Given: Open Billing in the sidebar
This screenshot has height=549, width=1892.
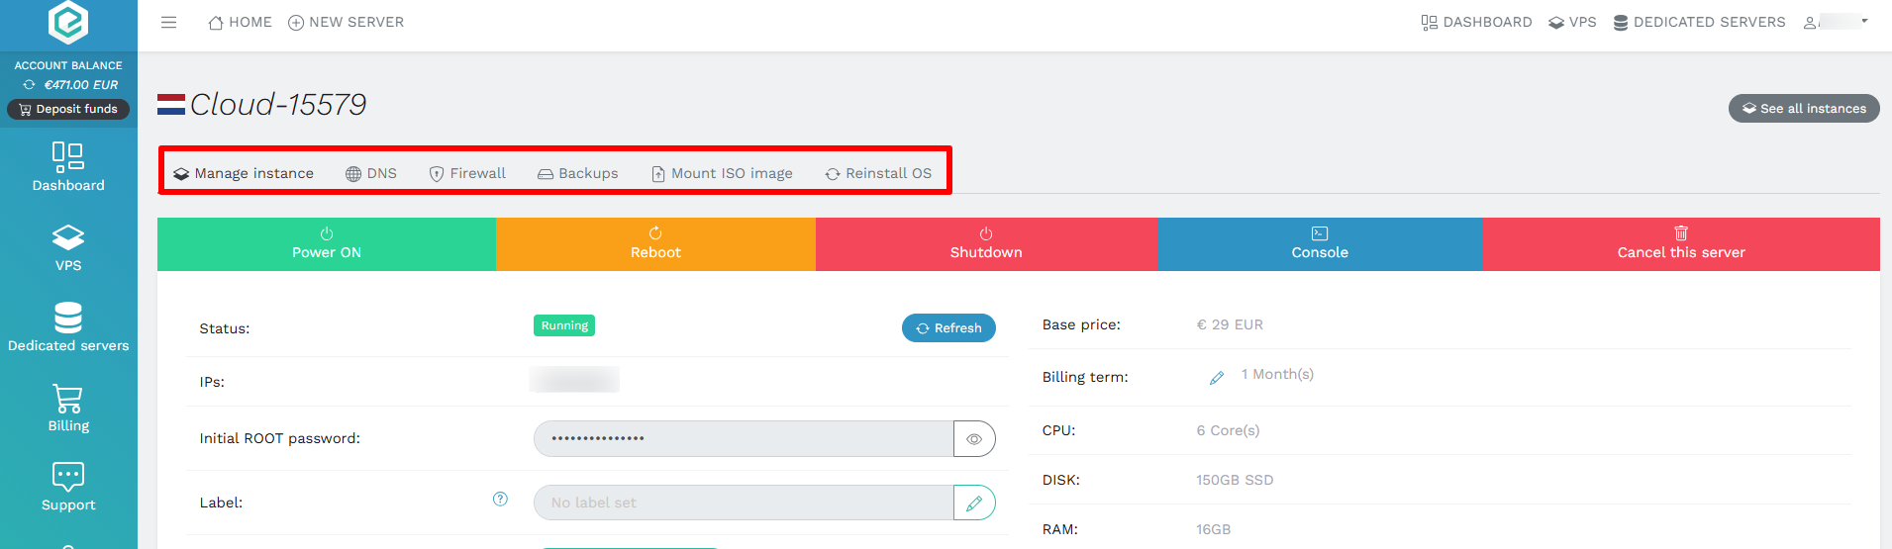Looking at the screenshot, I should (68, 408).
